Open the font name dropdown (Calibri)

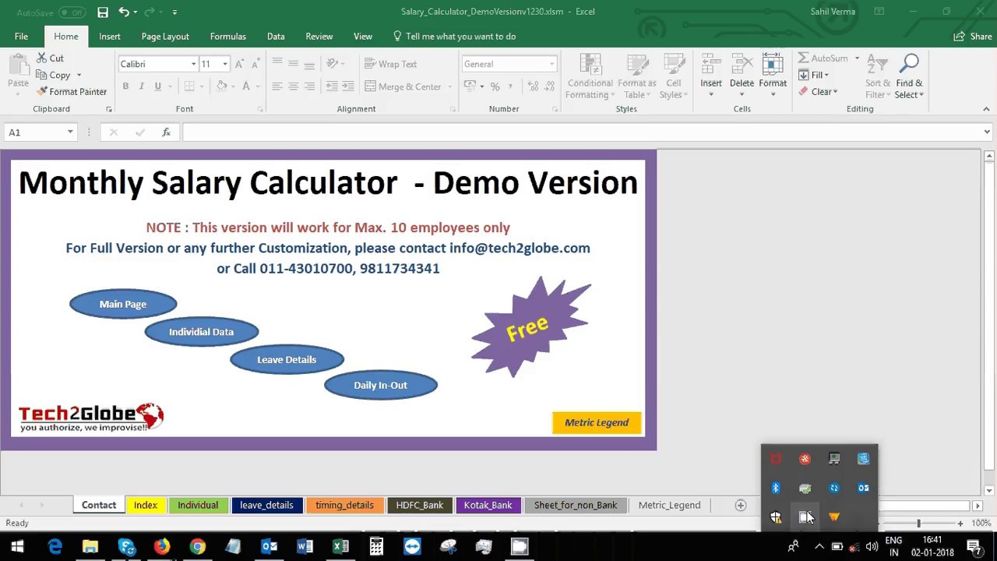(193, 64)
